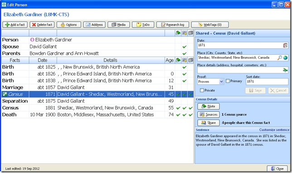Click the Facts column header
Screen dimensions: 292x173
point(15,60)
